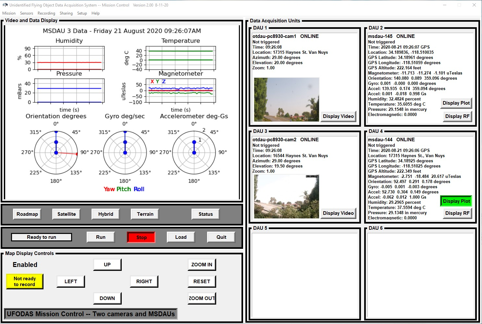
Task: Open the Help menu
Action: (95, 13)
